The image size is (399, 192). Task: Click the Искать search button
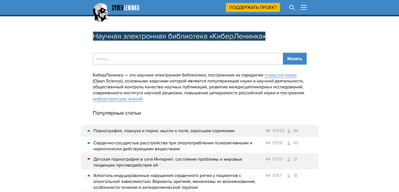point(295,59)
